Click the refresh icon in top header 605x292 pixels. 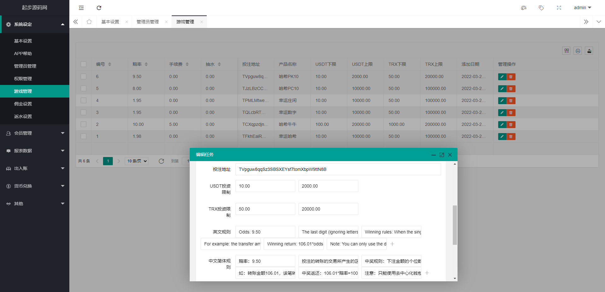99,8
